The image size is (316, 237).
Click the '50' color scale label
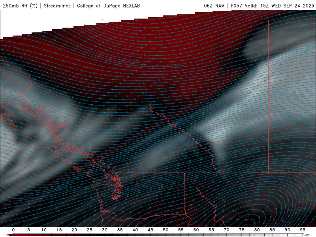click(x=166, y=230)
